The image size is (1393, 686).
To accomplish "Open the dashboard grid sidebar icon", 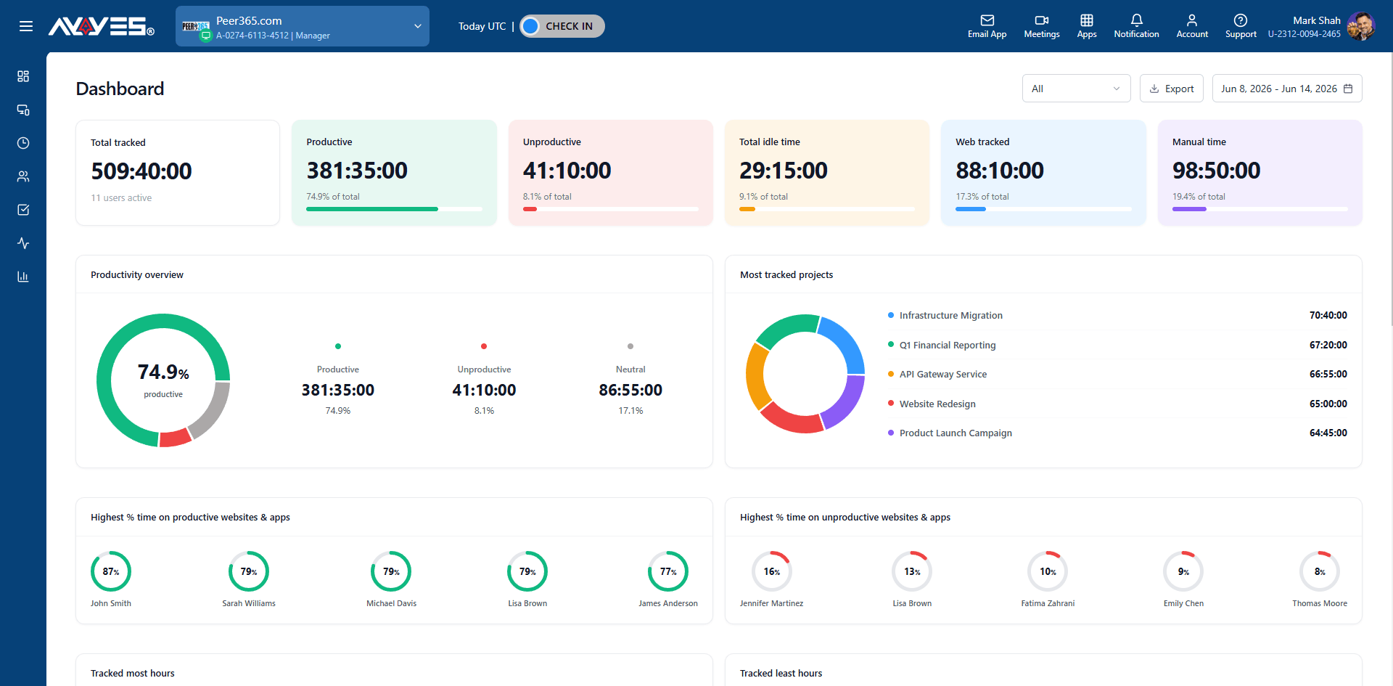I will click(23, 76).
